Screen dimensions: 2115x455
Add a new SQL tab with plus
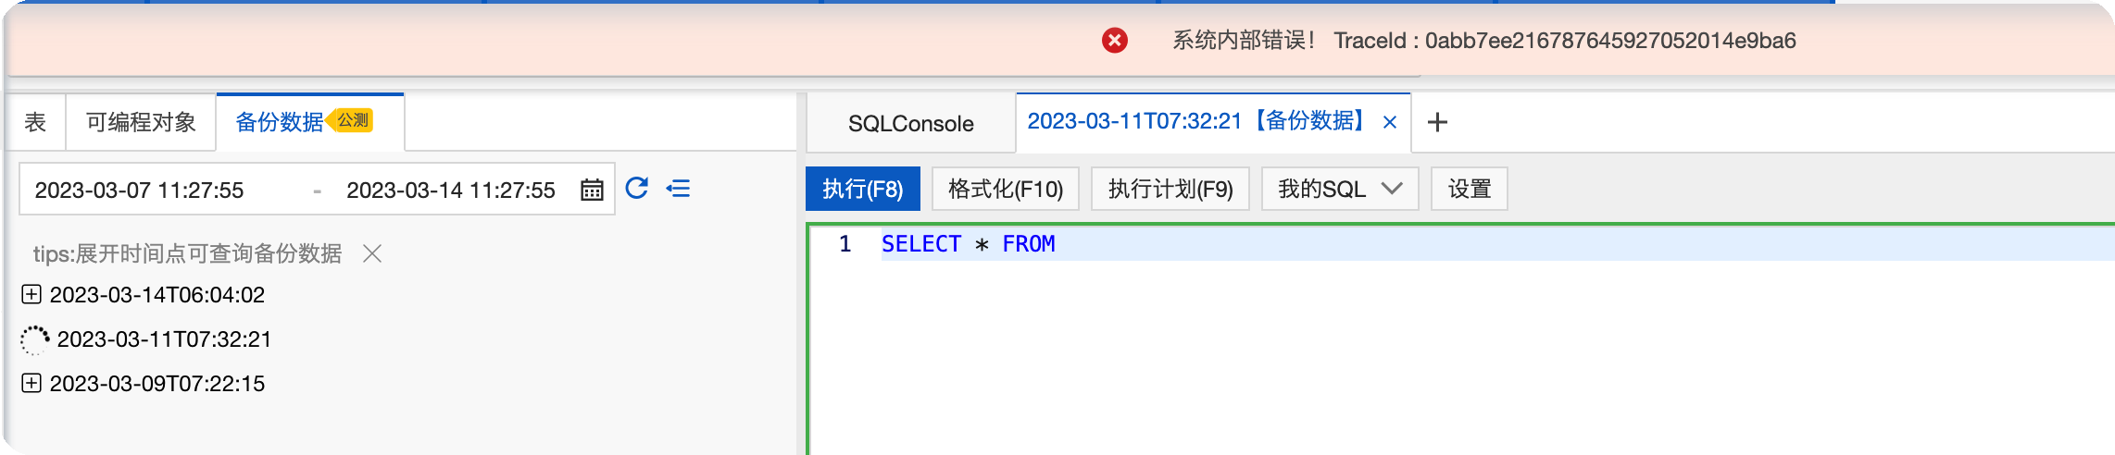[1437, 122]
